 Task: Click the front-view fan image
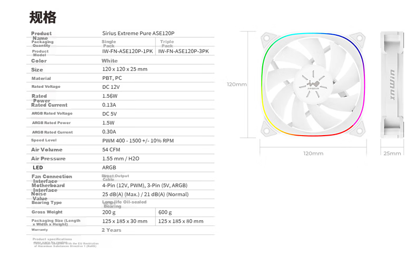point(313,85)
